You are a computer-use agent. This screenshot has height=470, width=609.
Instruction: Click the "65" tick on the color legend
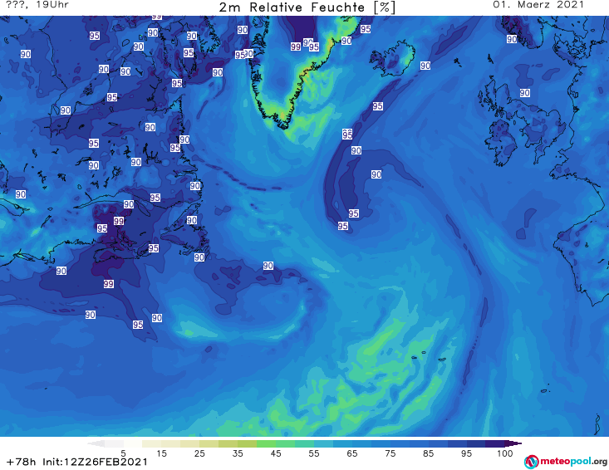[x=352, y=453]
